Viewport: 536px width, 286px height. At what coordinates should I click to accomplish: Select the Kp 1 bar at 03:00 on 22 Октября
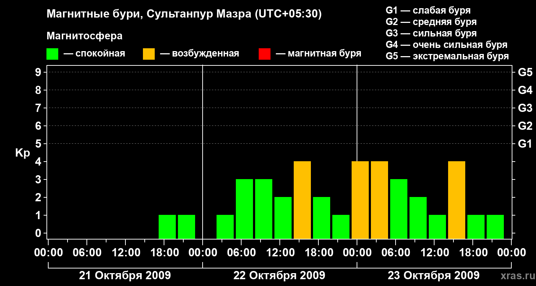[225, 227]
